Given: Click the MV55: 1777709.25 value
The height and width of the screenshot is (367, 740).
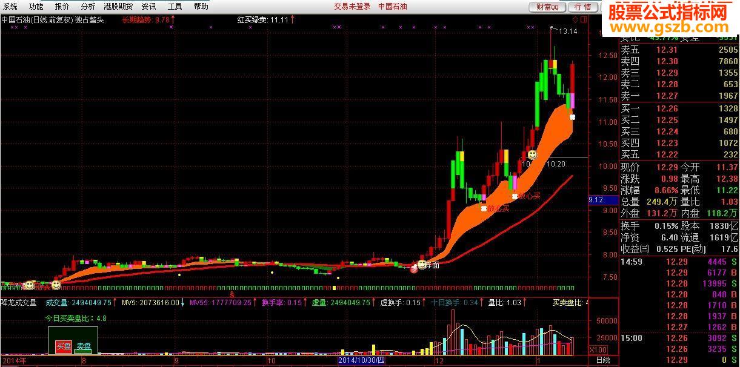Looking at the screenshot, I should (221, 302).
